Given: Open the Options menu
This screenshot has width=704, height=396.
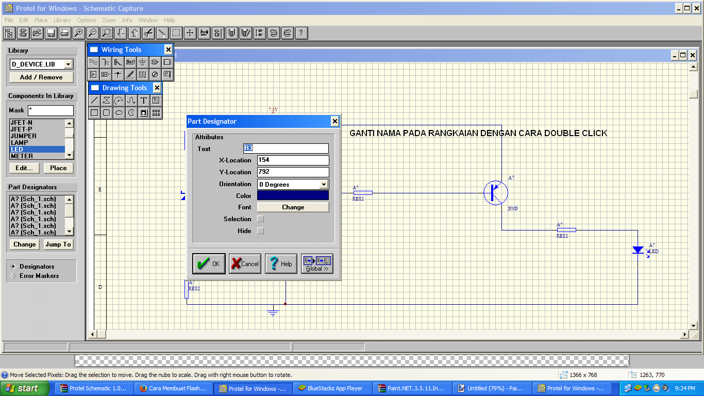Looking at the screenshot, I should pyautogui.click(x=87, y=20).
